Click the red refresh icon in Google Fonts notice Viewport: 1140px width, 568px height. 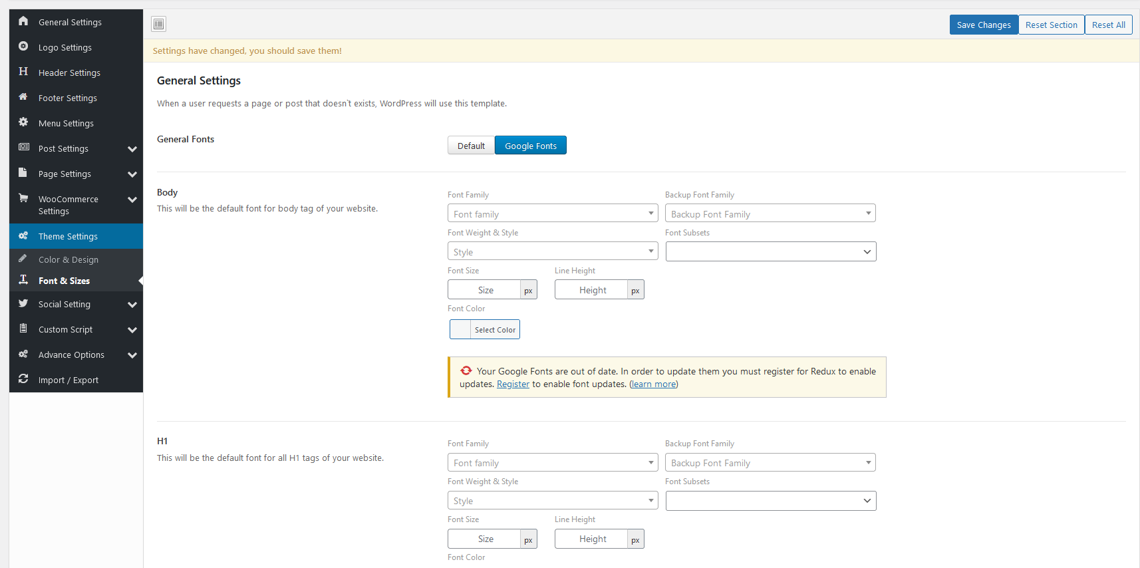(466, 370)
